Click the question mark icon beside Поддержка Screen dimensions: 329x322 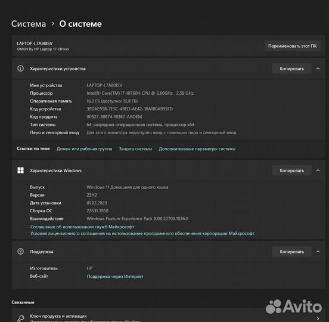tap(20, 251)
